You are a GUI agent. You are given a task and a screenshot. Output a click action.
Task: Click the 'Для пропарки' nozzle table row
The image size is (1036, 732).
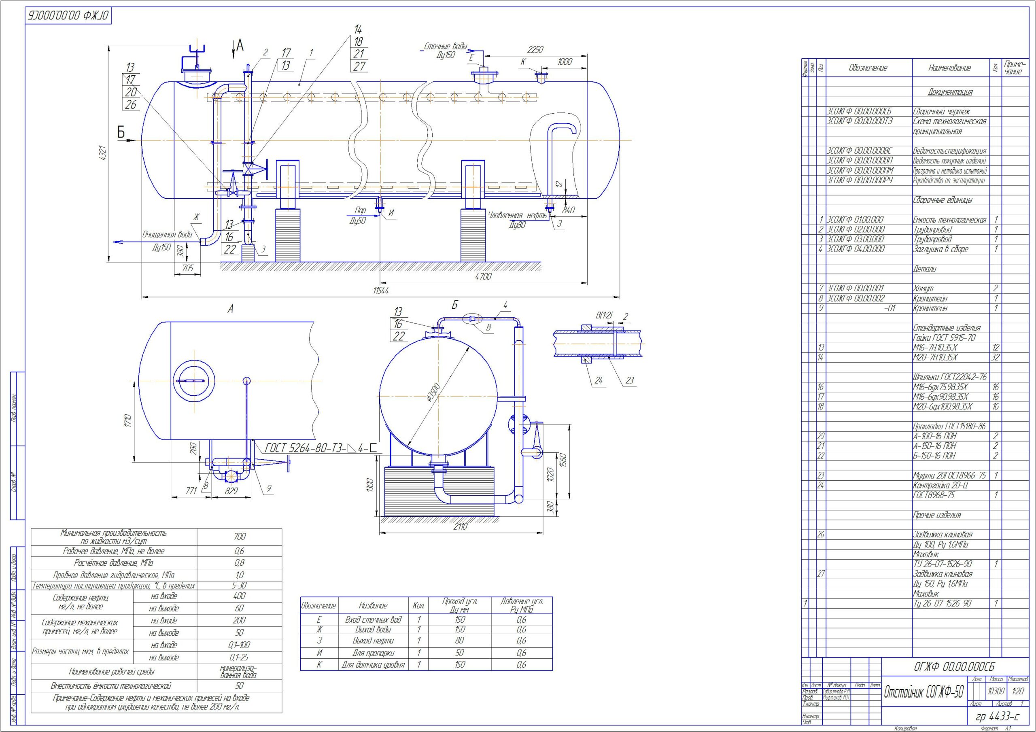[x=373, y=653]
